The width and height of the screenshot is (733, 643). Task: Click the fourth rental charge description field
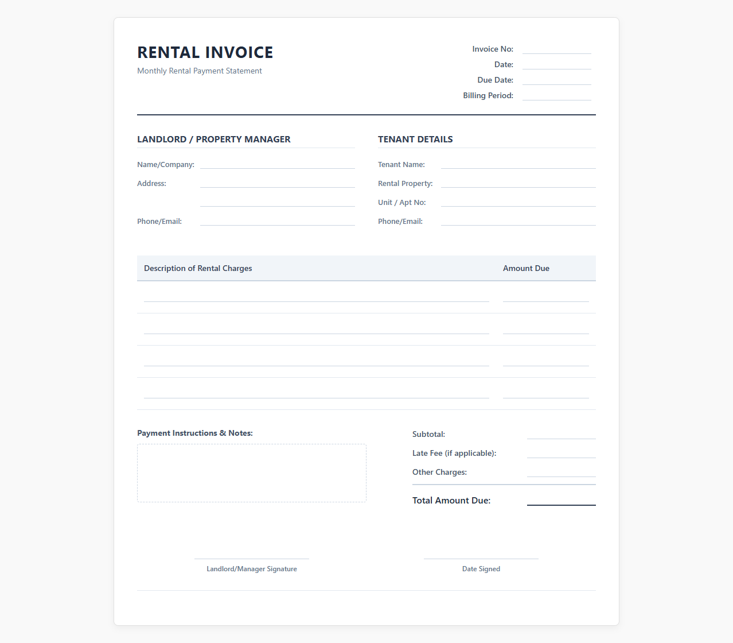317,392
